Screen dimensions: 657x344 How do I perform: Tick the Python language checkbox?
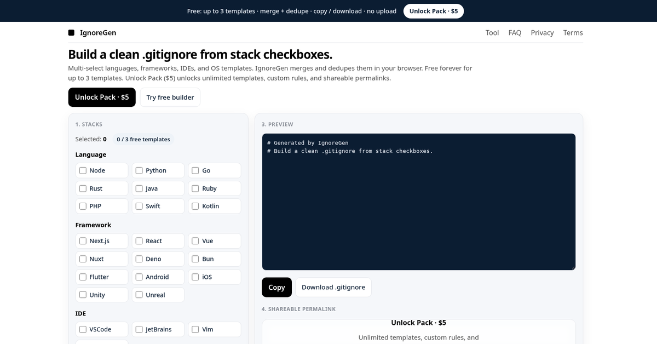tap(139, 170)
